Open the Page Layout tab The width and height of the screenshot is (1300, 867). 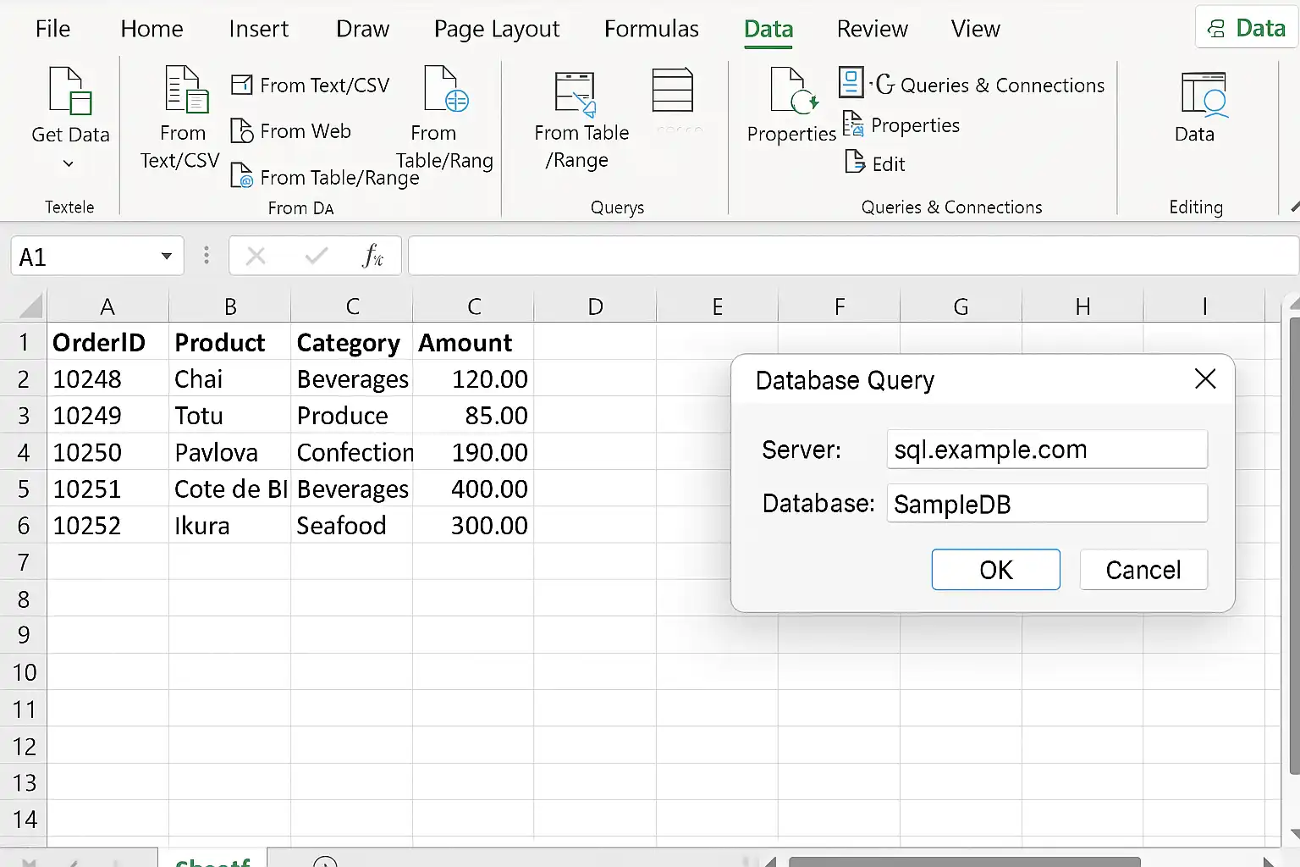coord(497,30)
